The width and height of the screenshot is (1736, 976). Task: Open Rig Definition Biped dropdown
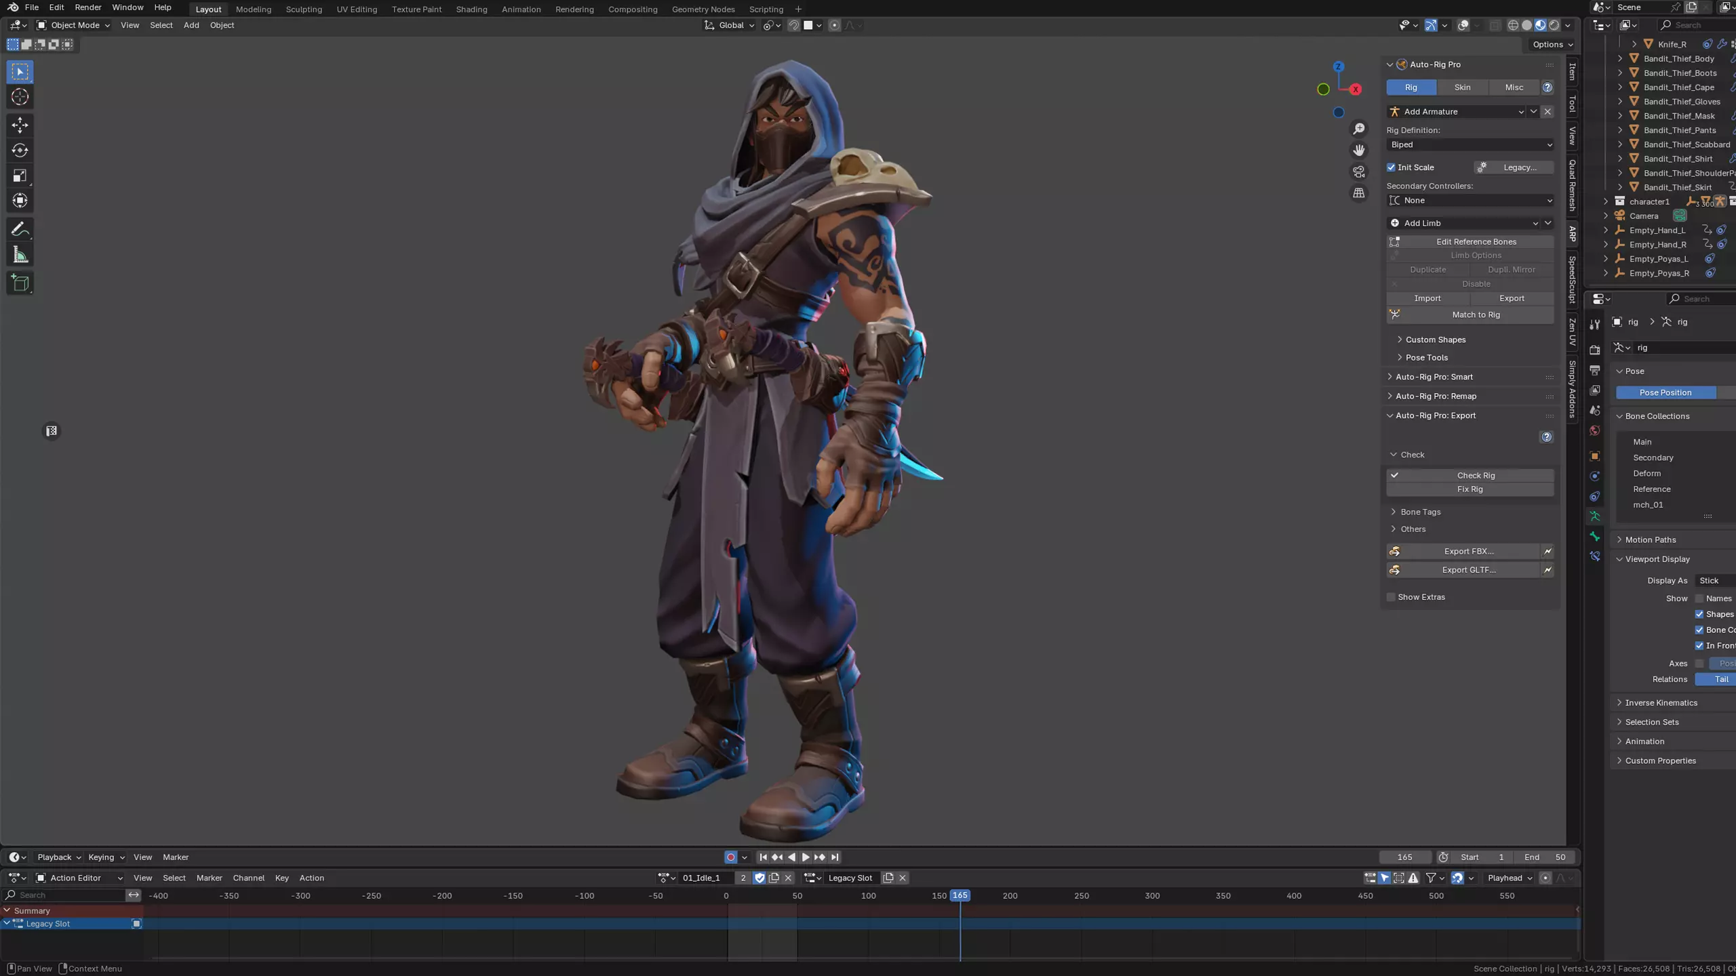click(1470, 144)
